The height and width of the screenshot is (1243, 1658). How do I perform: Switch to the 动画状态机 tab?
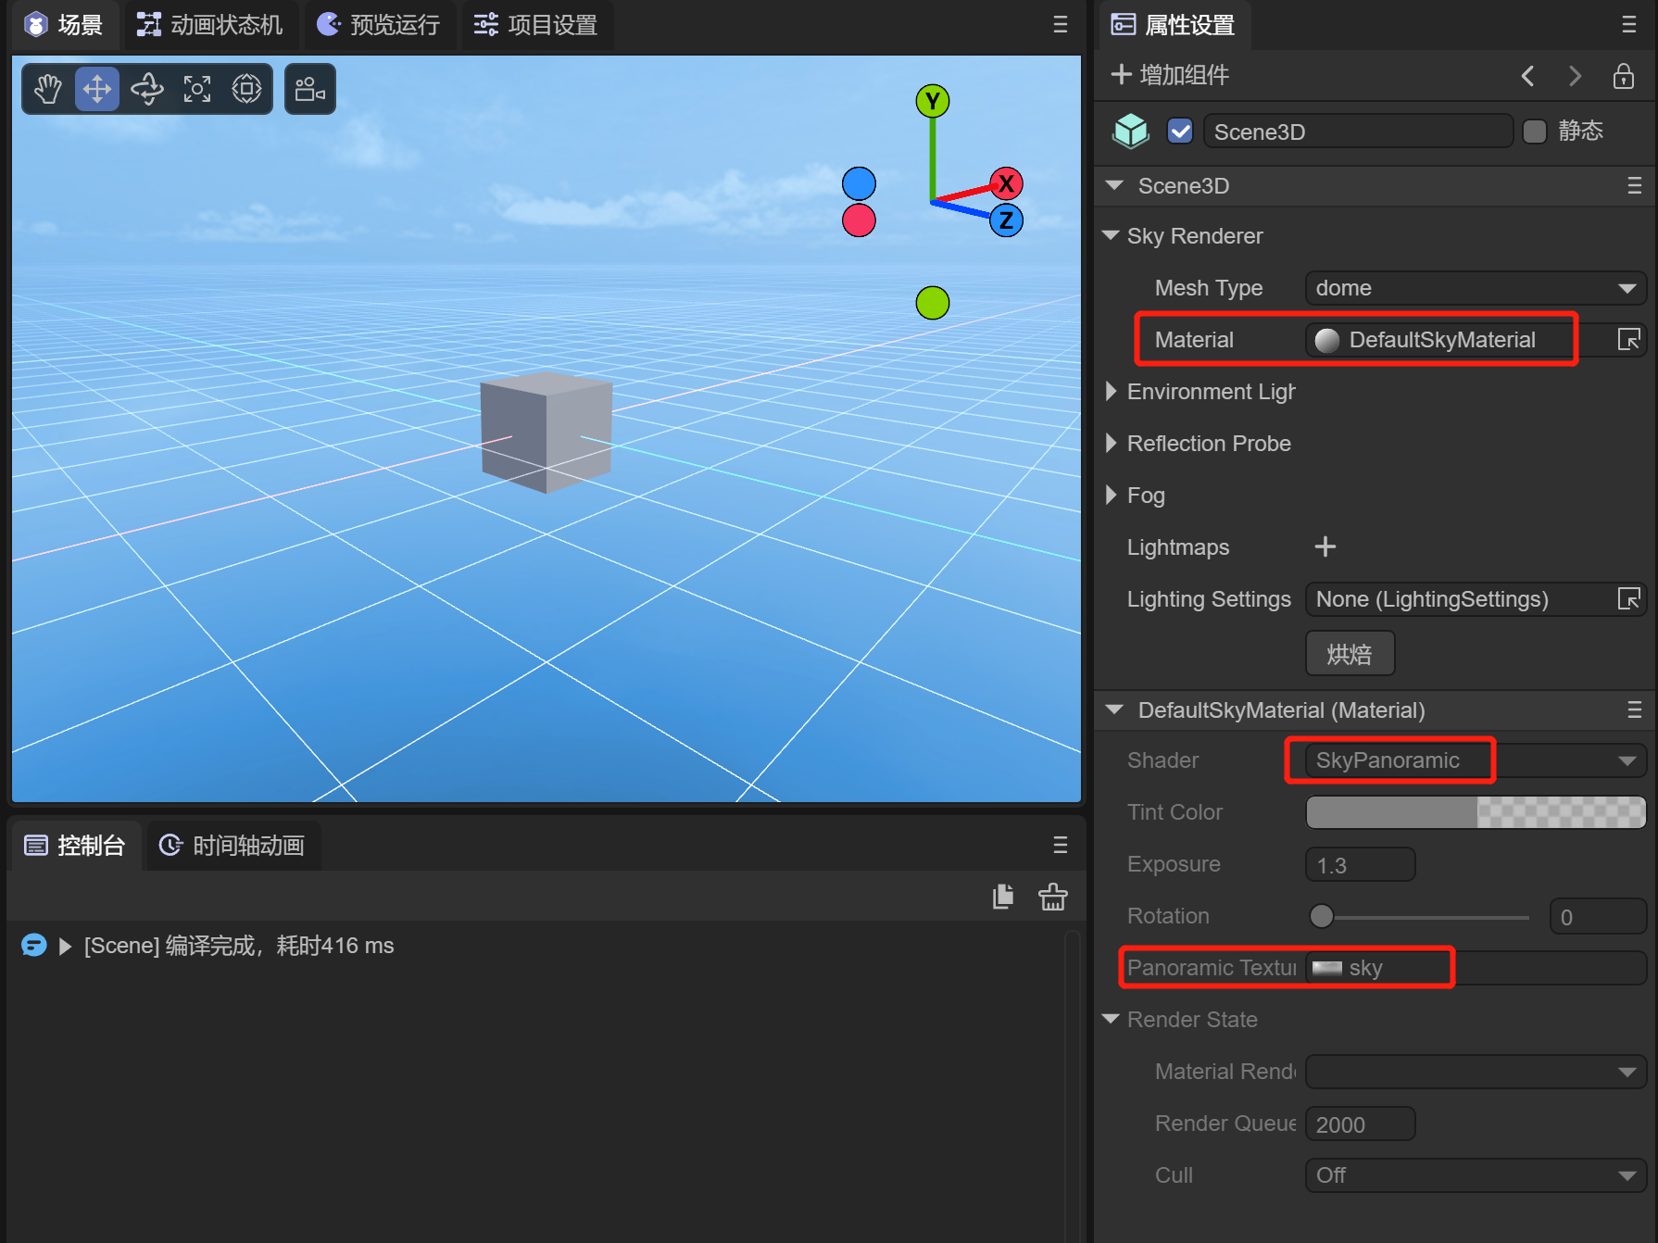click(210, 25)
